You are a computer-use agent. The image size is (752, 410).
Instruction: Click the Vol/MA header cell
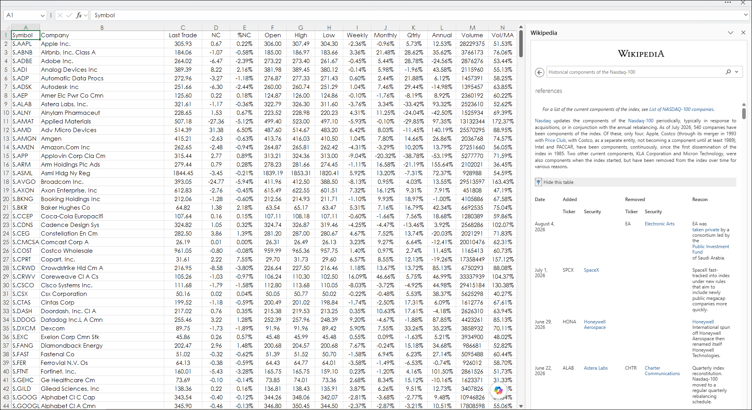[502, 35]
